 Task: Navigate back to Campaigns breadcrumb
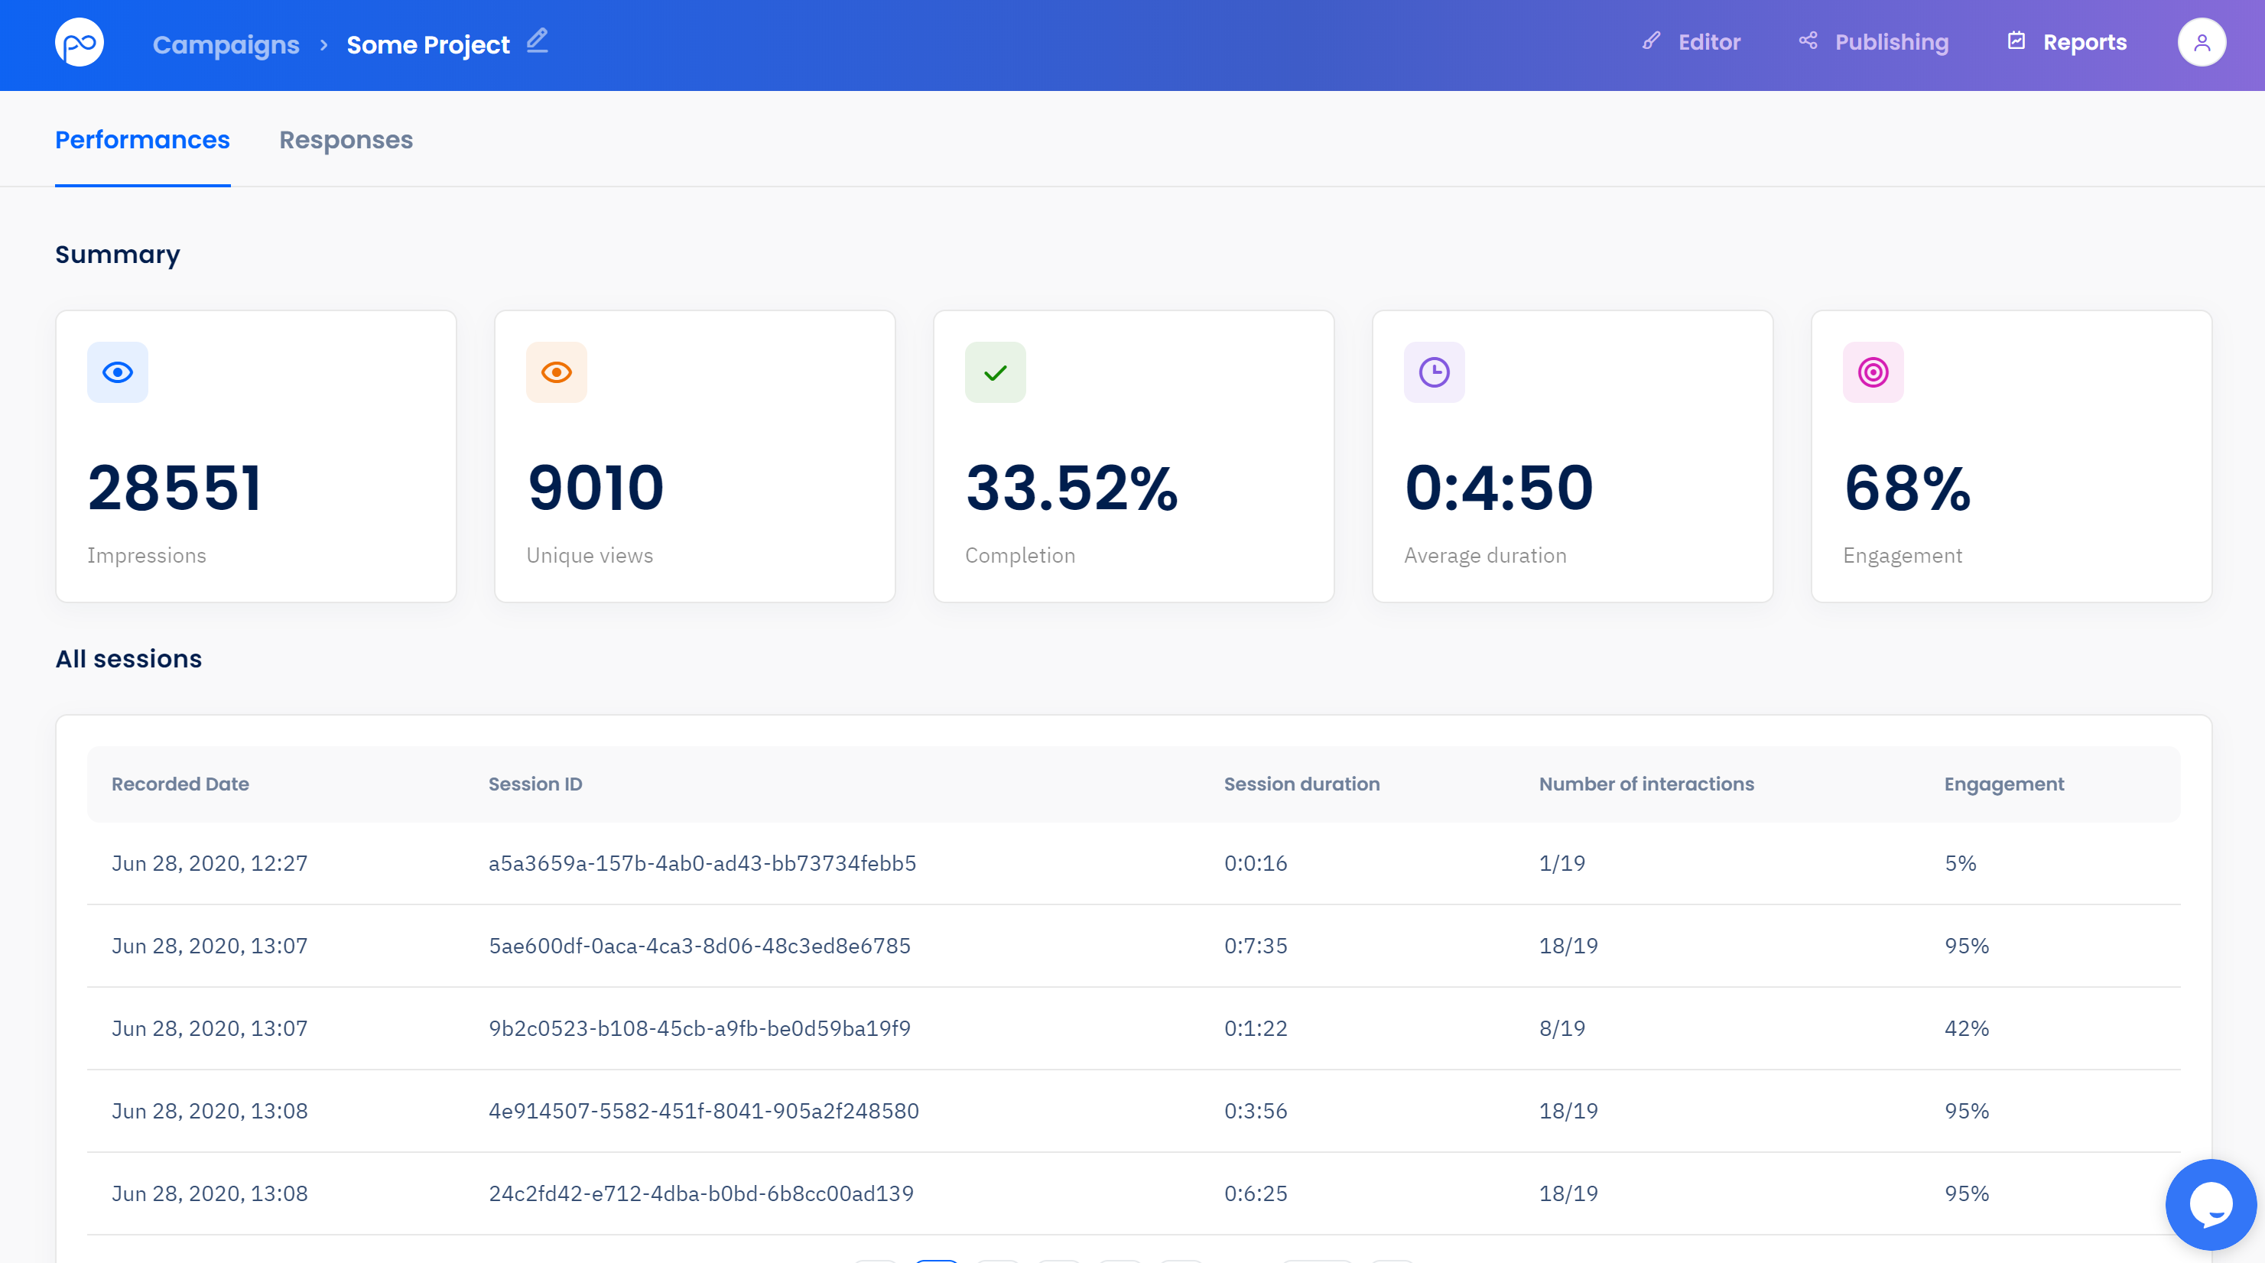[226, 45]
